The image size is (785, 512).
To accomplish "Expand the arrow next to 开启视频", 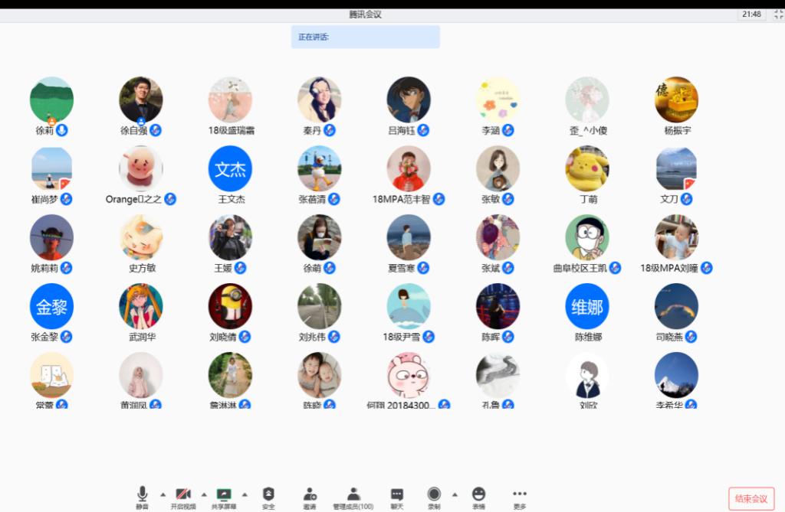I will point(203,494).
